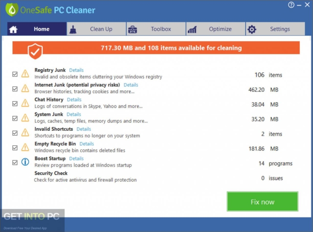Click info icon beside Boost Startup

coord(25,162)
